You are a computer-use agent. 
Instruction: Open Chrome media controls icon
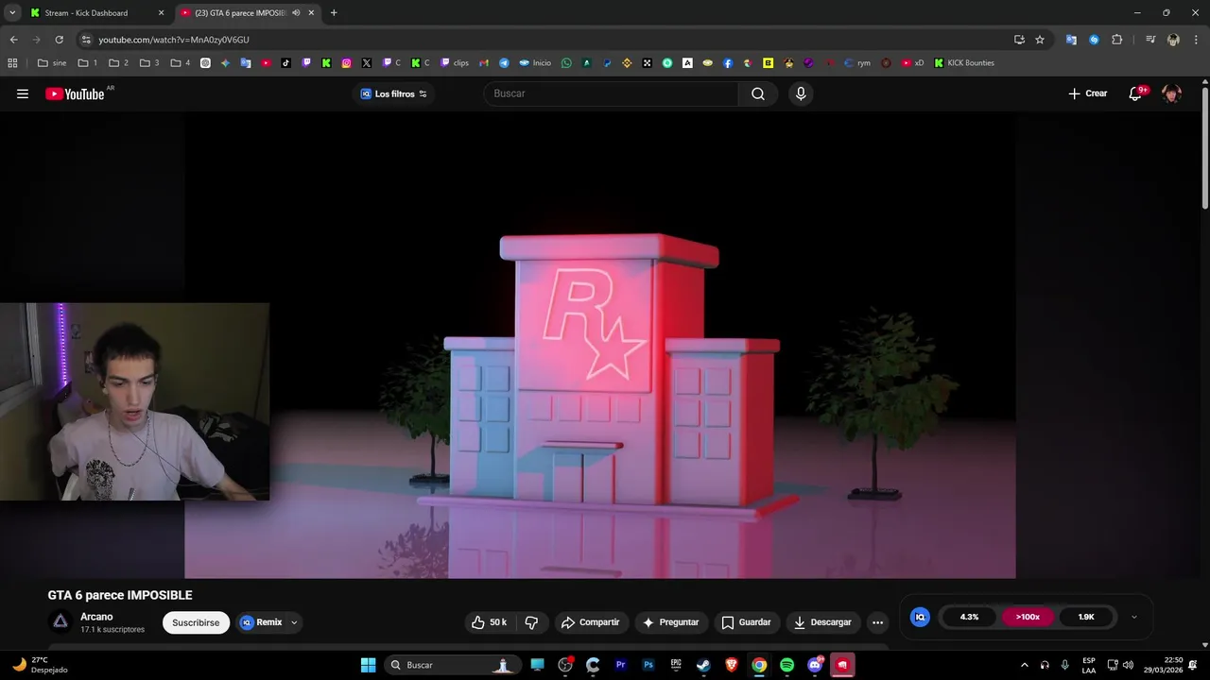click(x=1150, y=40)
